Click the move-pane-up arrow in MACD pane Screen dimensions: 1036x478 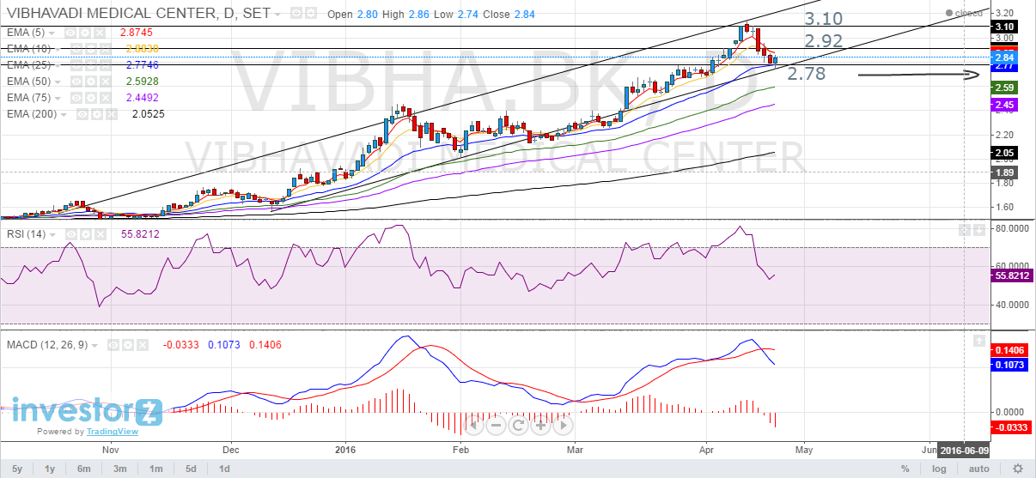pyautogui.click(x=979, y=341)
